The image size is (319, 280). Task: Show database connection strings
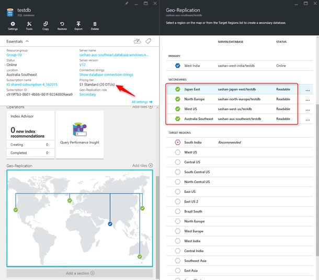point(106,74)
